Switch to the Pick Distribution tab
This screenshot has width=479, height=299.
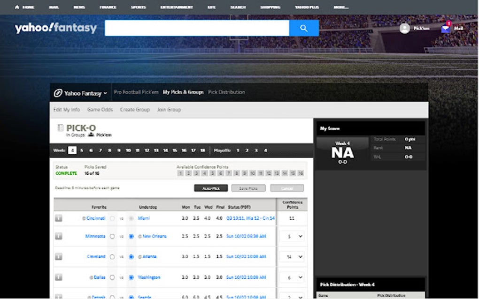pos(226,92)
